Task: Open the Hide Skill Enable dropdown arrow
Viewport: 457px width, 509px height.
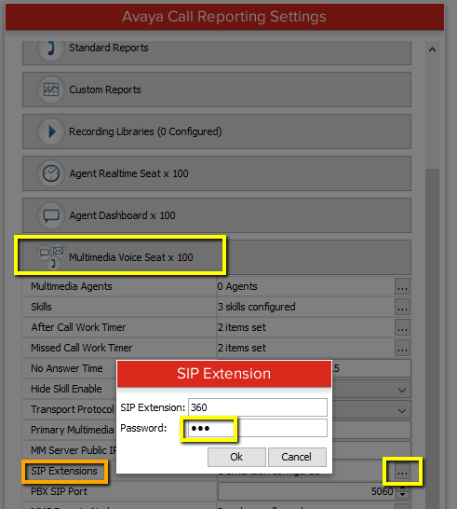Action: (x=402, y=390)
